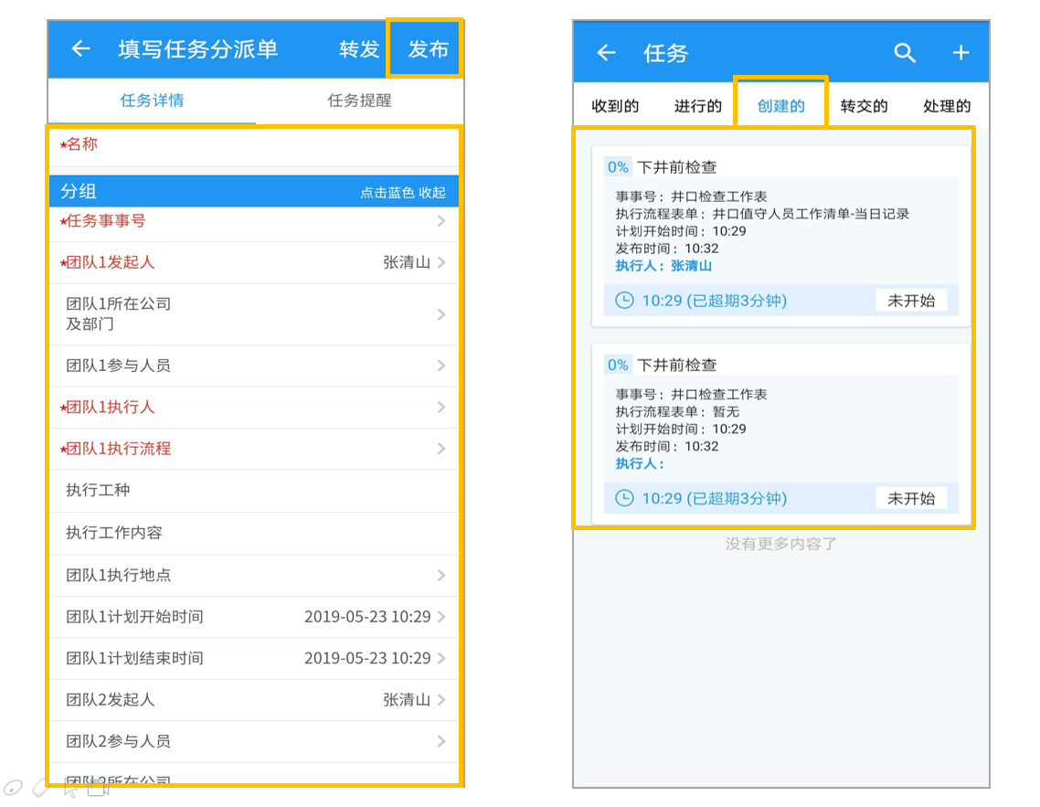Open the 处理的 tab
The height and width of the screenshot is (807, 1040).
(947, 105)
